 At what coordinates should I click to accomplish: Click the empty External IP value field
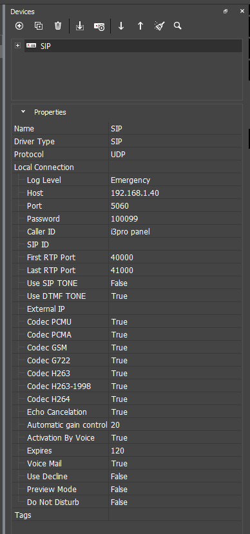[x=175, y=309]
